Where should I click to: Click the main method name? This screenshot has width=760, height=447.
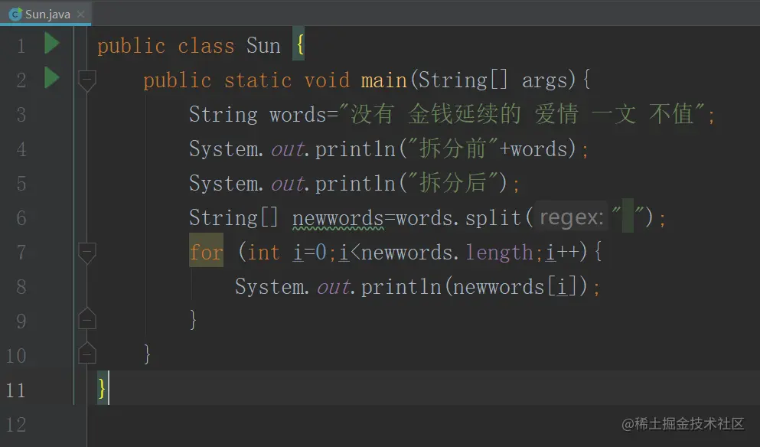(x=384, y=80)
